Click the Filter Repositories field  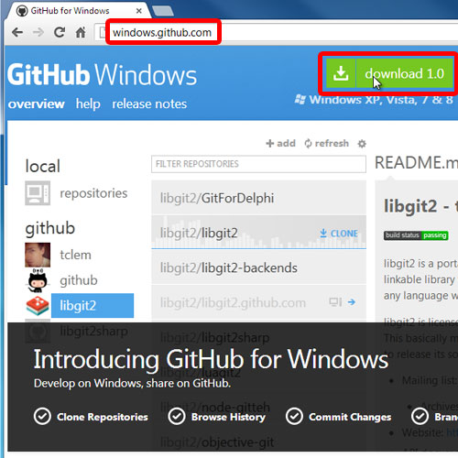(x=258, y=164)
